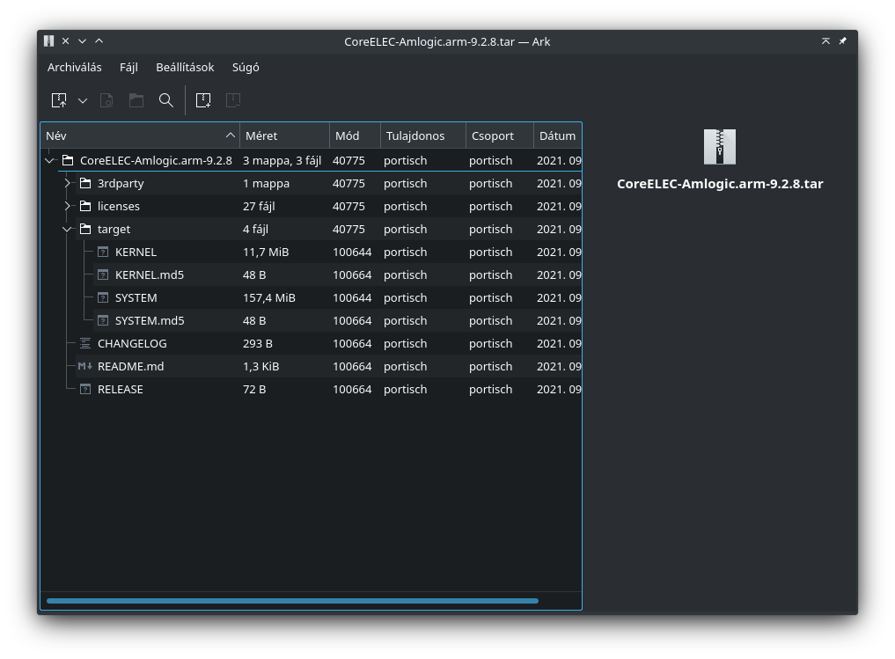This screenshot has width=895, height=659.
Task: Click the Search magnifier icon
Action: click(x=166, y=100)
